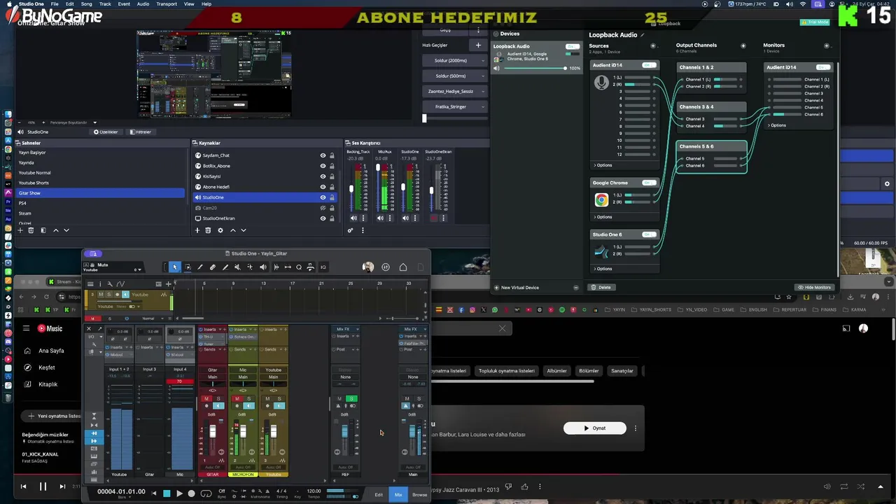Delete selected scene in OBS Sahneler panel

[31, 230]
